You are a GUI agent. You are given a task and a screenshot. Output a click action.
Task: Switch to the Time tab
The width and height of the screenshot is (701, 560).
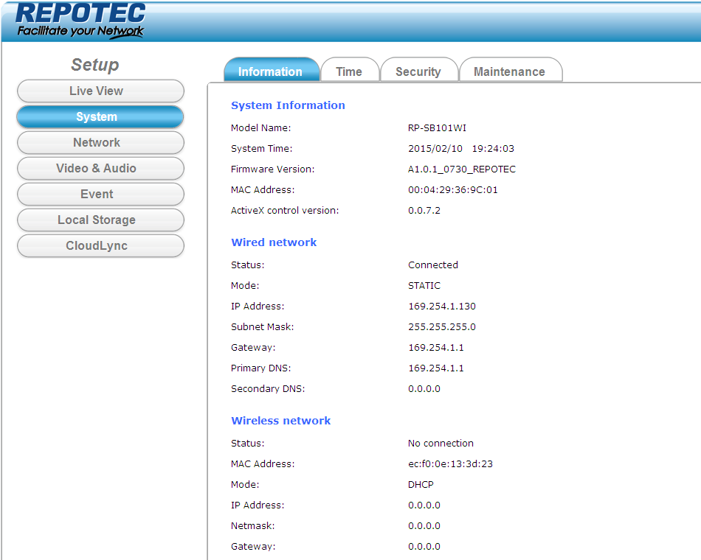[x=349, y=71]
